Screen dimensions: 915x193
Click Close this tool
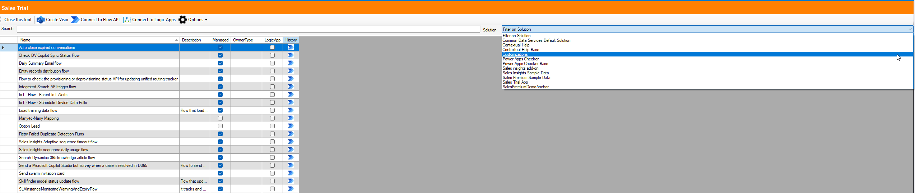(x=18, y=20)
